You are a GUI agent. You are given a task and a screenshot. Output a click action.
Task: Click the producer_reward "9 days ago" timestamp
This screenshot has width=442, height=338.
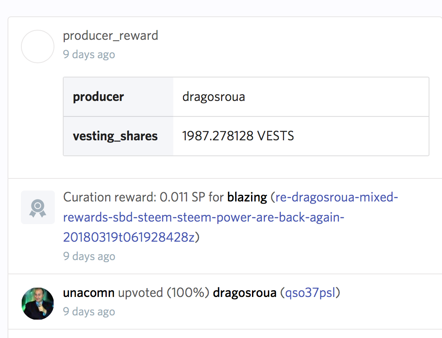pos(89,54)
